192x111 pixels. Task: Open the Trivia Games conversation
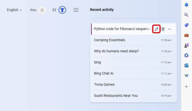(x=133, y=84)
